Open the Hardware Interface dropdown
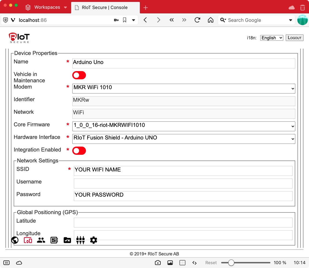 click(x=184, y=139)
